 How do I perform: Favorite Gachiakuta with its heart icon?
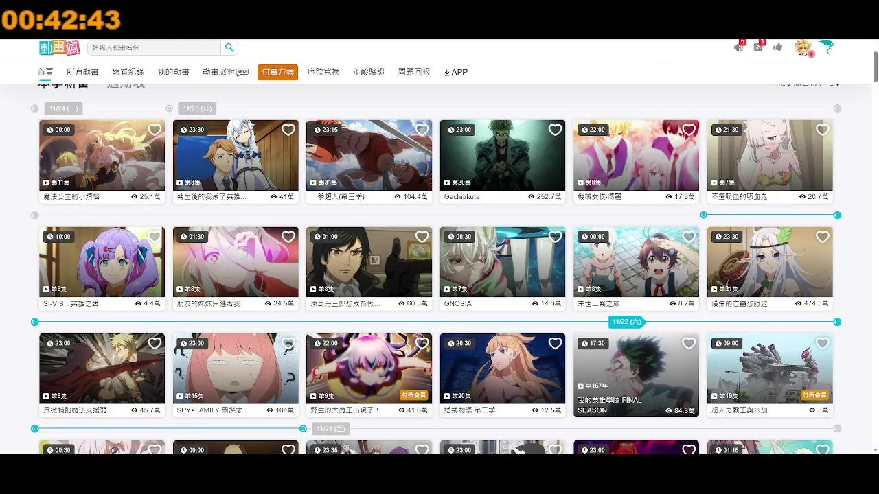tap(555, 130)
